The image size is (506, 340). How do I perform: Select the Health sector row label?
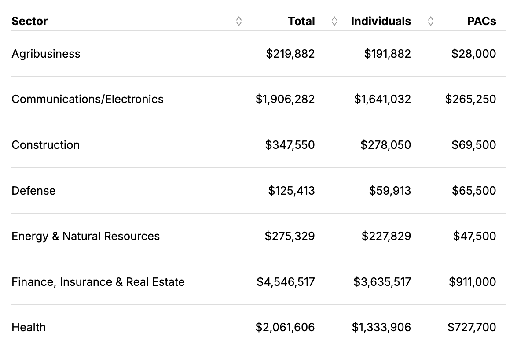(29, 327)
